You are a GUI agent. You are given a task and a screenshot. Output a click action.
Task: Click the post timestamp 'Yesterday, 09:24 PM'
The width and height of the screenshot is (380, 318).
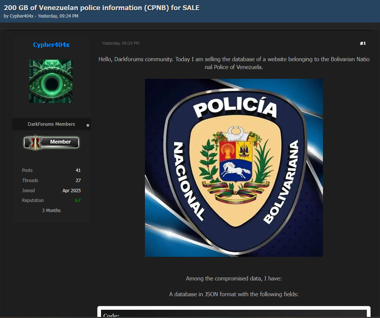(121, 43)
